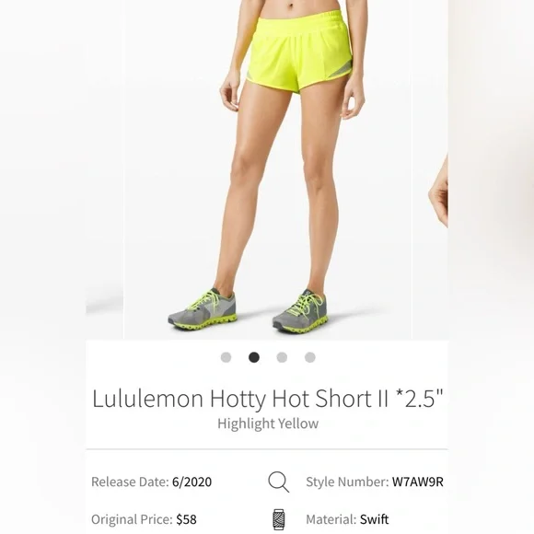Jump to the third carousel dot
This screenshot has height=534, width=534.
pos(282,357)
